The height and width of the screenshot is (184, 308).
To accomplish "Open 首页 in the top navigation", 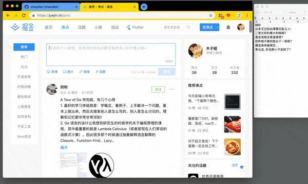I will coord(49,27).
